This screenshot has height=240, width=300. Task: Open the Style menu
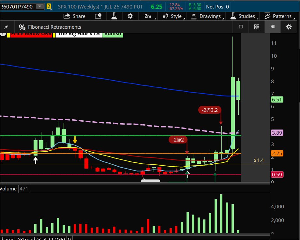click(x=173, y=16)
